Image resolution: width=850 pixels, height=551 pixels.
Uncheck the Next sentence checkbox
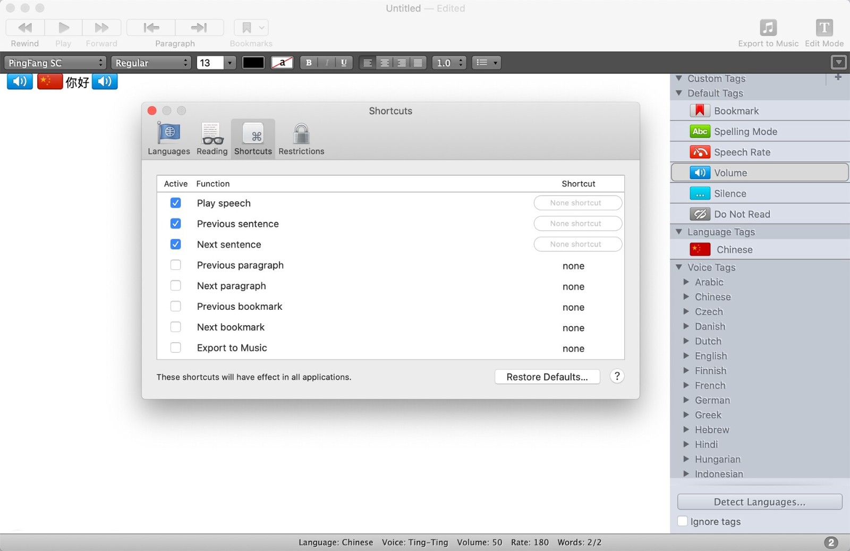point(176,244)
